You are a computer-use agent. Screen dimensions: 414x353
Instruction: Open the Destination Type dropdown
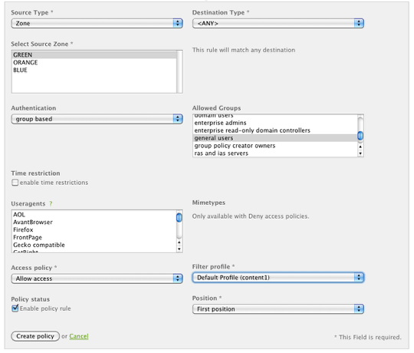pos(278,24)
